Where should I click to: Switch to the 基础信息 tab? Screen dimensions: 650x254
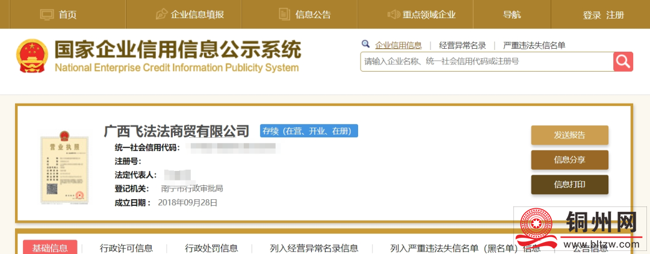50,247
